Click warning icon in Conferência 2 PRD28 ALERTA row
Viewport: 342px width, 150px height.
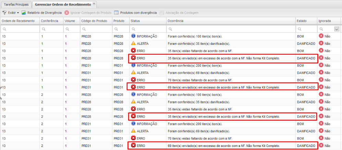(x=134, y=102)
